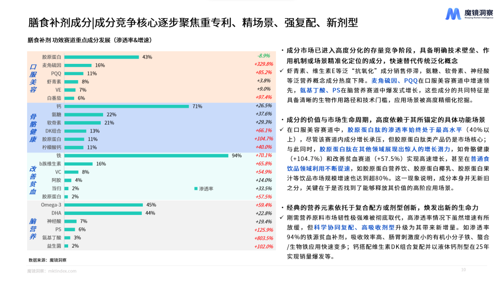Click the +26.5% growth value
This screenshot has height=283, width=504.
pos(264,105)
